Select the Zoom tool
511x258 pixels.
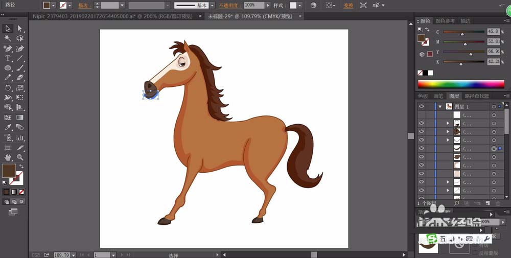(x=20, y=158)
